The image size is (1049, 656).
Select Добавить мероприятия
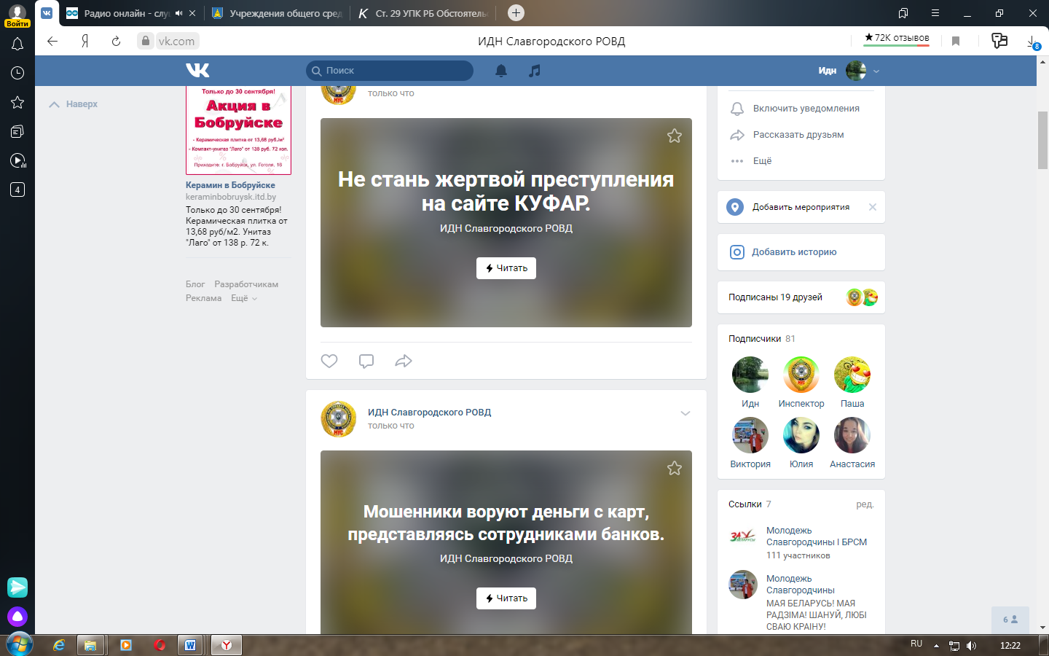coord(801,207)
